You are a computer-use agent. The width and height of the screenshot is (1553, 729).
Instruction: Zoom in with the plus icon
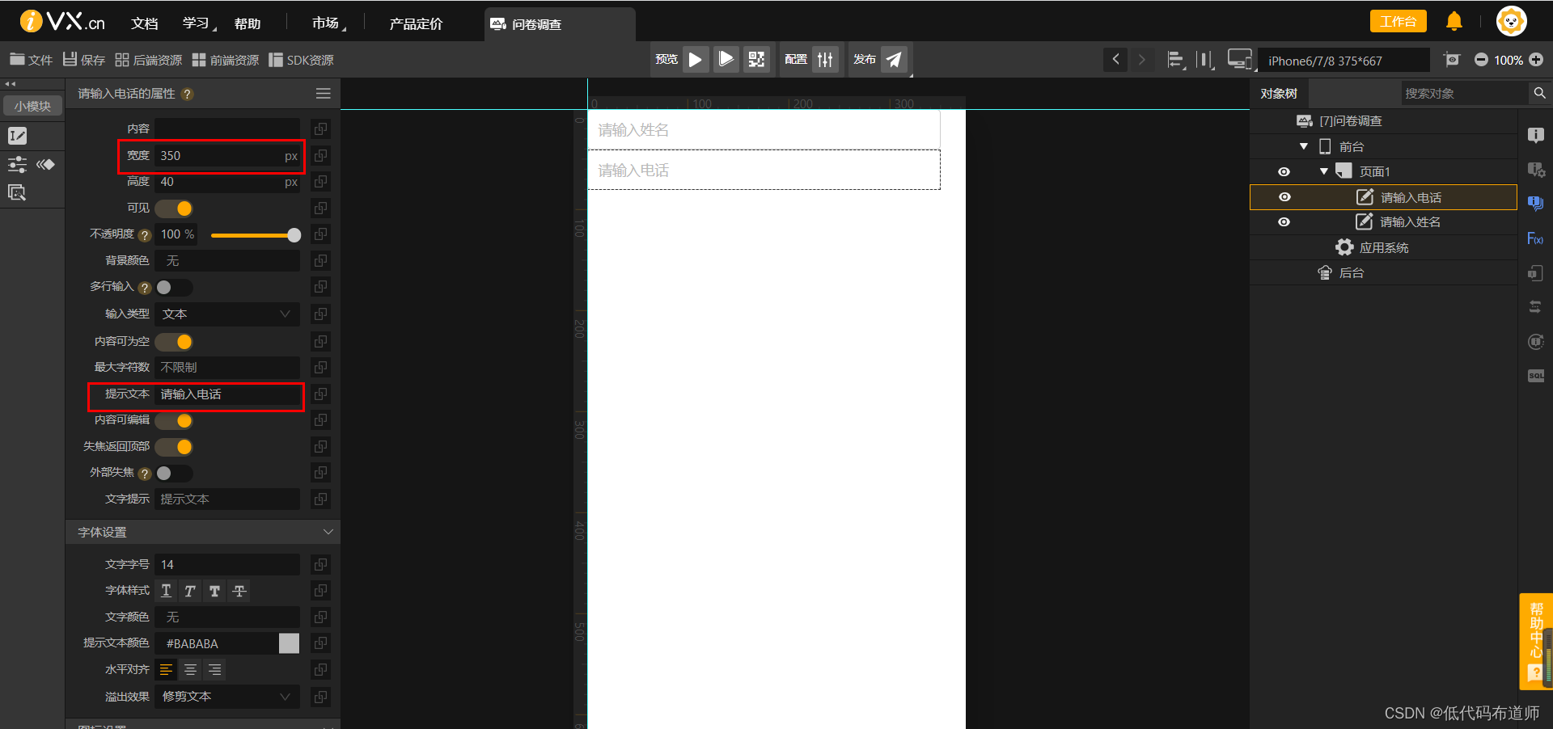(1536, 60)
